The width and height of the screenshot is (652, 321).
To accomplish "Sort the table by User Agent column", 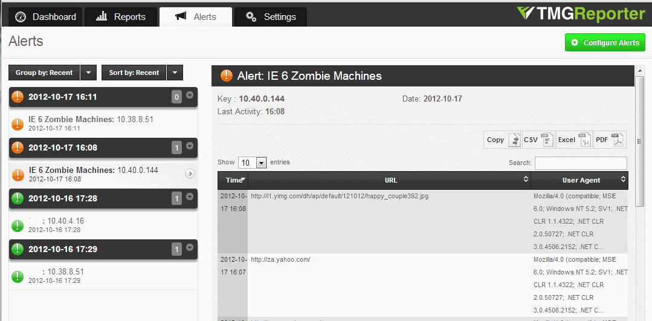I will coord(579,180).
